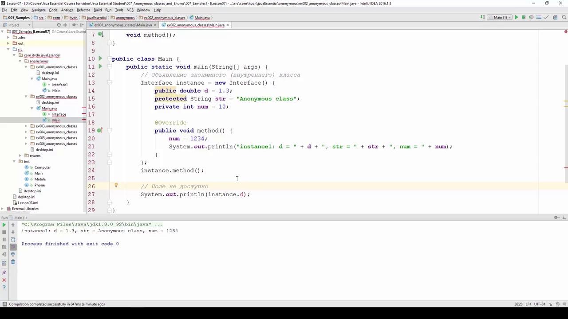Select the Computer class in project tree

coord(42,167)
